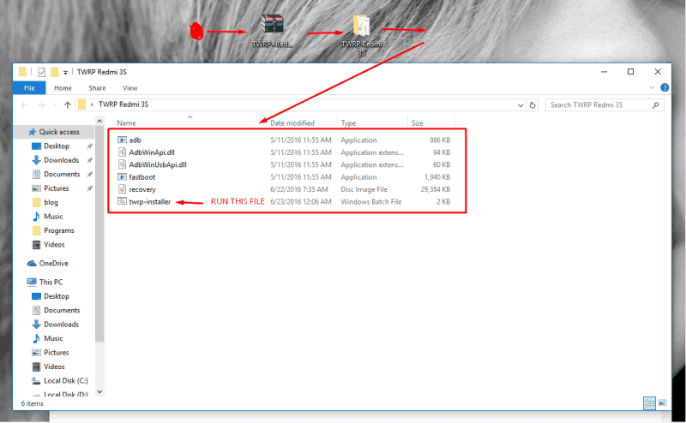Screen dimensions: 686x423
Task: Click the address bar breadcrumb chevron
Action: coord(92,104)
